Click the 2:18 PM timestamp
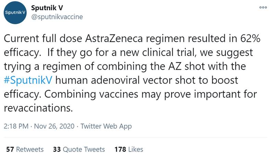 coord(16,126)
